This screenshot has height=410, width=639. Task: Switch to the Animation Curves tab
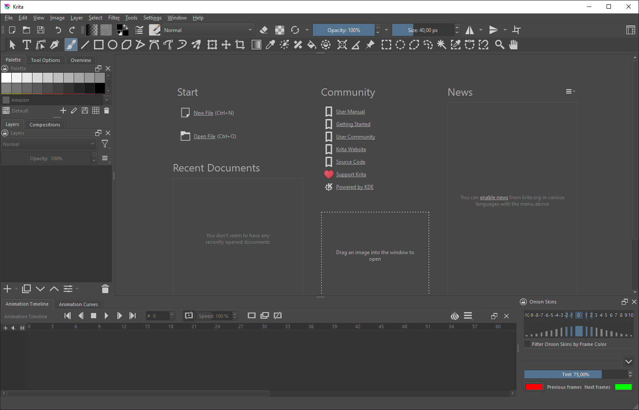click(x=78, y=304)
